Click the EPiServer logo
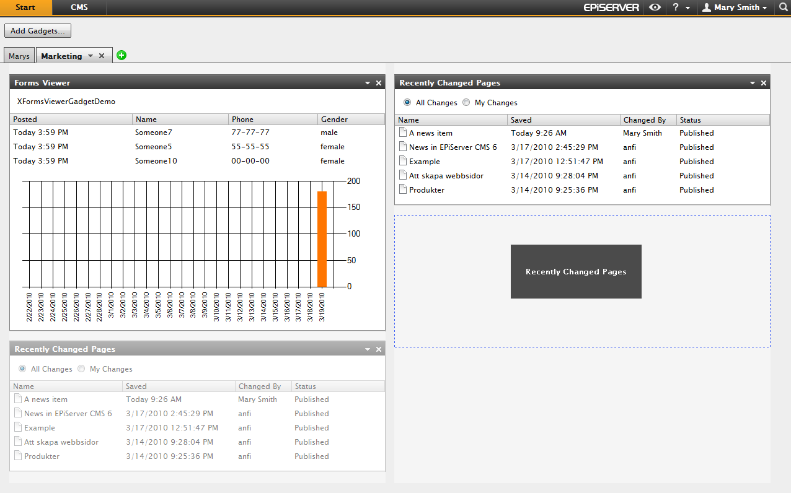 point(611,7)
